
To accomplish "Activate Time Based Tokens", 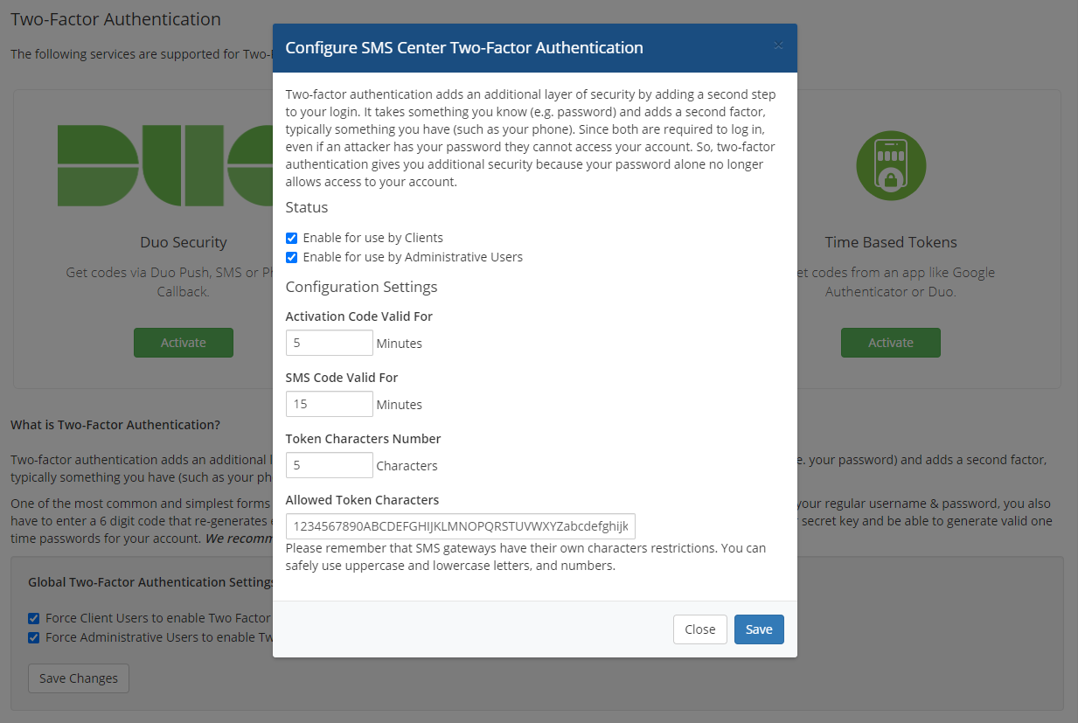I will (x=890, y=342).
